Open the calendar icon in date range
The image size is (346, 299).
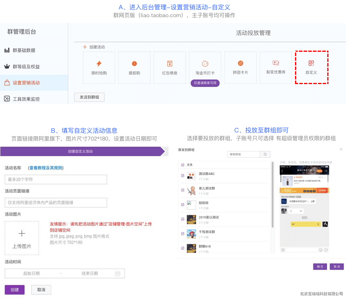coord(118,274)
